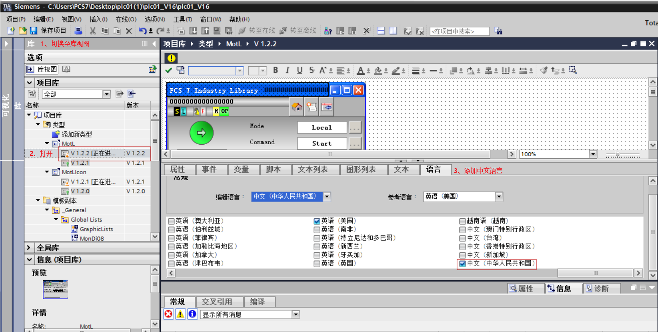658x332 pixels.
Task: Click the import icon beside the library filter
Action: [x=132, y=93]
